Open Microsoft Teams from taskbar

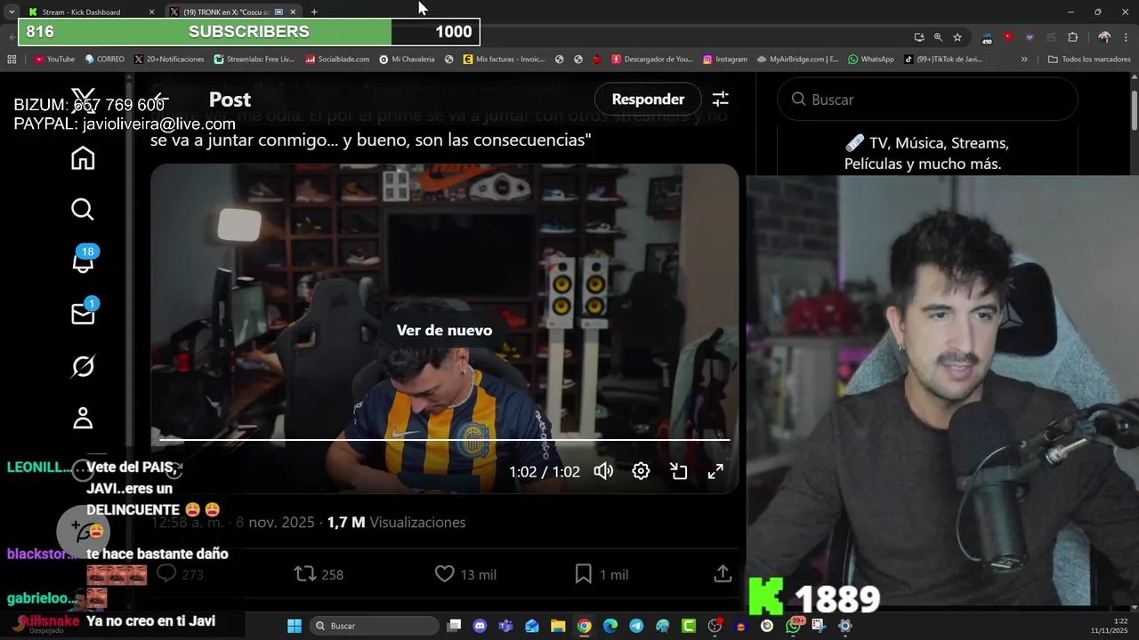(x=506, y=626)
